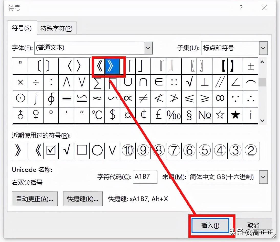The height and width of the screenshot is (242, 280).
Task: Pick the square root √ symbol in grid
Action: tap(189, 82)
